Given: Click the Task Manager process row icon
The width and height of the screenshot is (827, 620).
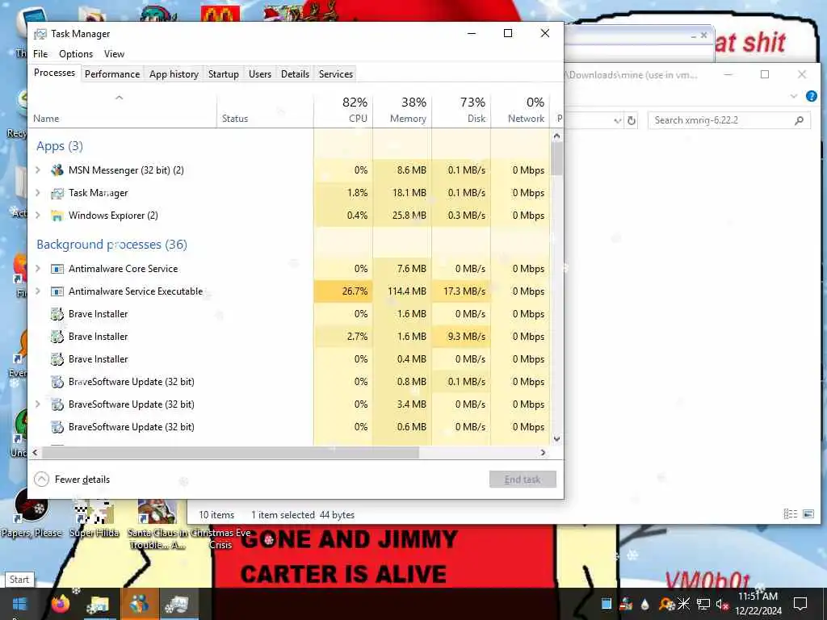Looking at the screenshot, I should [57, 193].
